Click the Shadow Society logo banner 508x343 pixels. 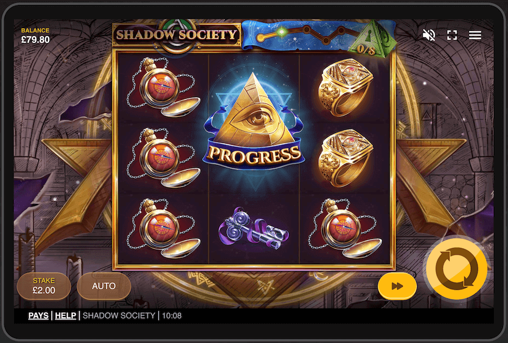tap(177, 35)
